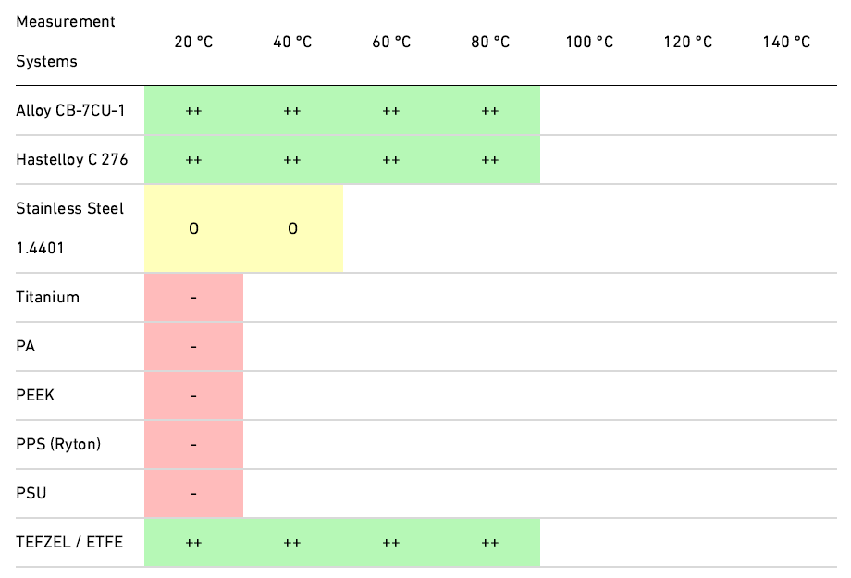Select TEFZEL / ETFE rating at 40 °C
This screenshot has height=578, width=851.
coord(292,543)
